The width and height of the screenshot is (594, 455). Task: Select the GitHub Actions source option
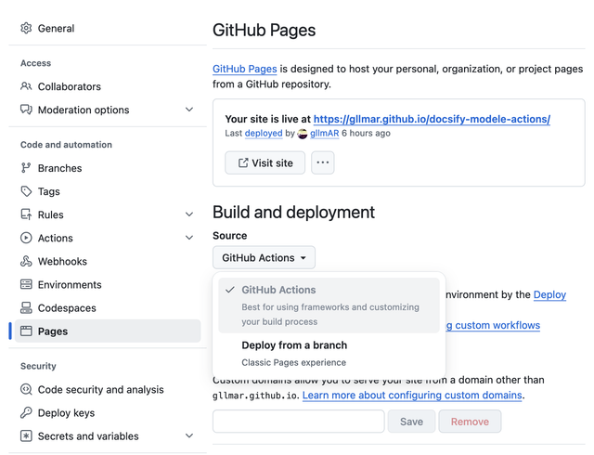[x=329, y=305]
